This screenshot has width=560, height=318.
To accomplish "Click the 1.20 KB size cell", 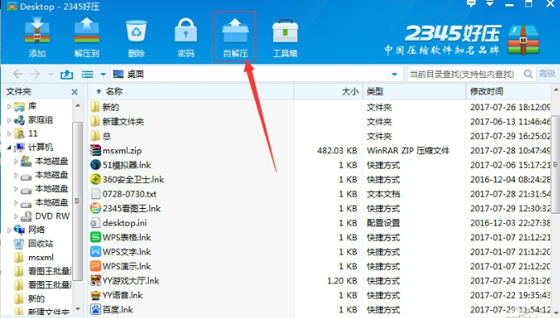I will tap(341, 281).
